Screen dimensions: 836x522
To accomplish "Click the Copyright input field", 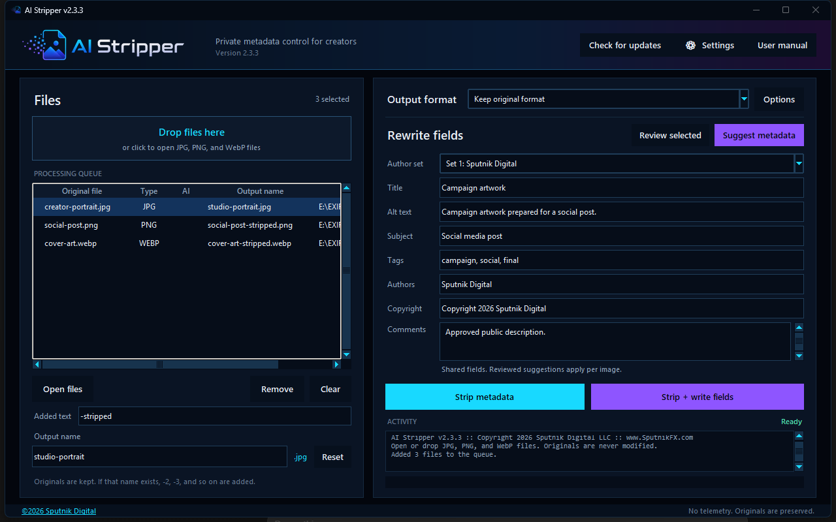I will point(622,309).
